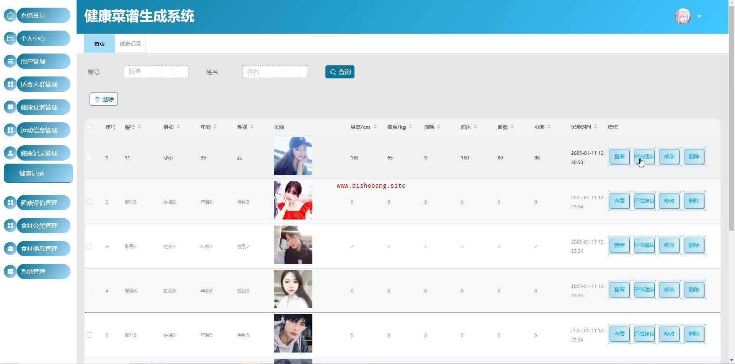Sort the table by 身高/cm column
735x364 pixels.
coord(375,127)
